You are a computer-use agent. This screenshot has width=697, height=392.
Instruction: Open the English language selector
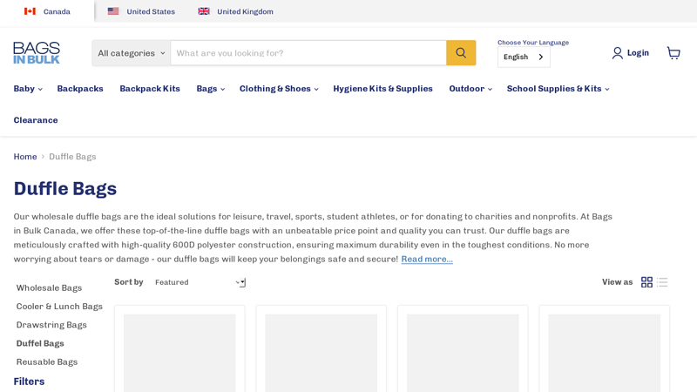coord(524,57)
